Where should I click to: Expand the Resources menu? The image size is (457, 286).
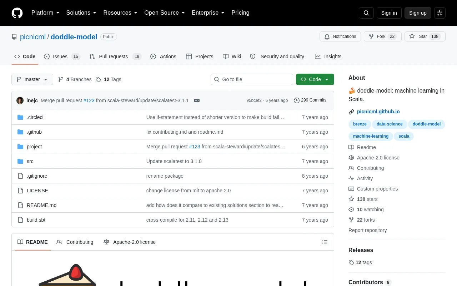120,13
